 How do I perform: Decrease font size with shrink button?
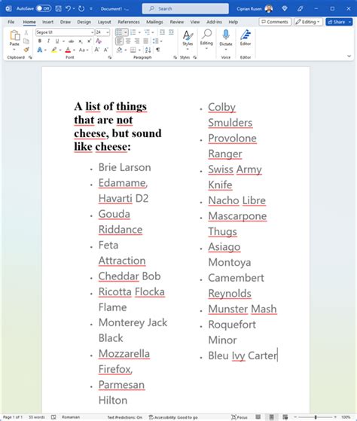point(106,50)
